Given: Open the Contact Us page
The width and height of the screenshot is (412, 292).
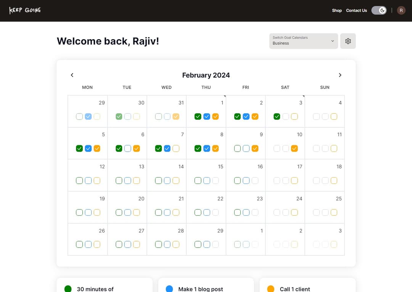Looking at the screenshot, I should point(356,10).
